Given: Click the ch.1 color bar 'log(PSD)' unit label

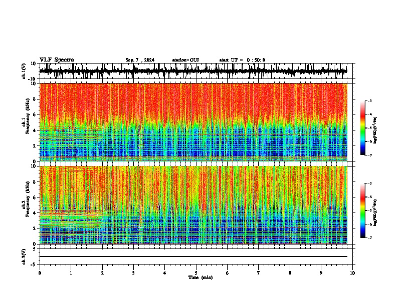Looking at the screenshot, I should (375, 130).
